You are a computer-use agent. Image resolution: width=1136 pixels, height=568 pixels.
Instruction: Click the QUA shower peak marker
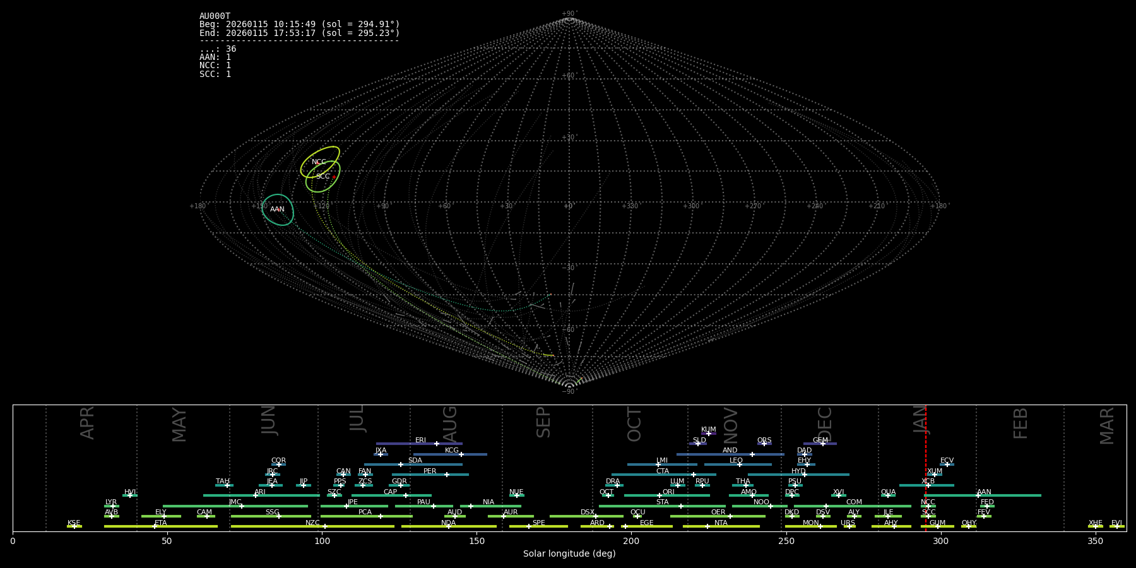(887, 495)
